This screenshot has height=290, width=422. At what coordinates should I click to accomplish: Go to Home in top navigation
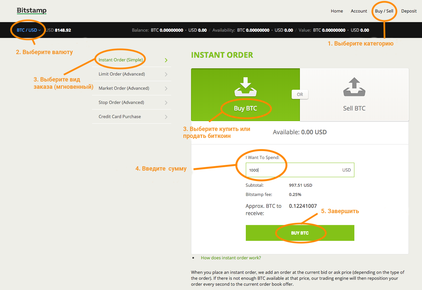[x=337, y=11]
